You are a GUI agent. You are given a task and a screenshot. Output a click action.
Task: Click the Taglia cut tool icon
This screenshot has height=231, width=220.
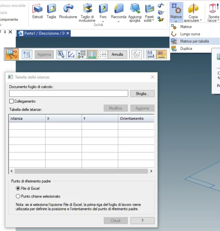[51, 8]
